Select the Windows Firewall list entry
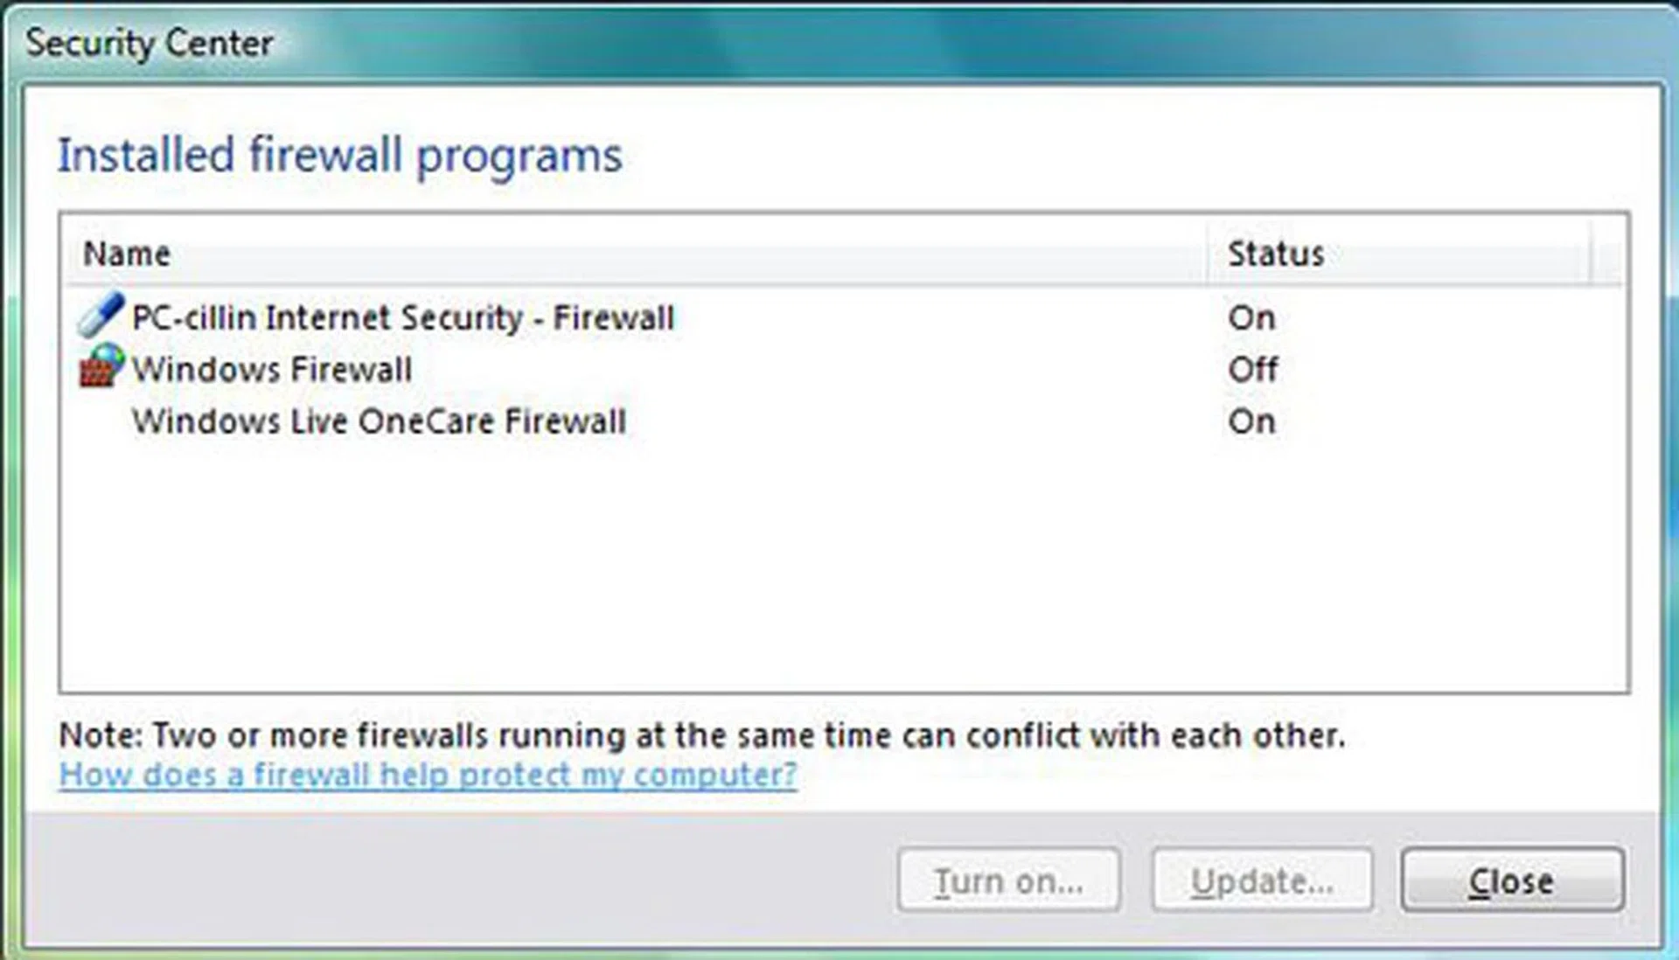1679x960 pixels. click(273, 368)
